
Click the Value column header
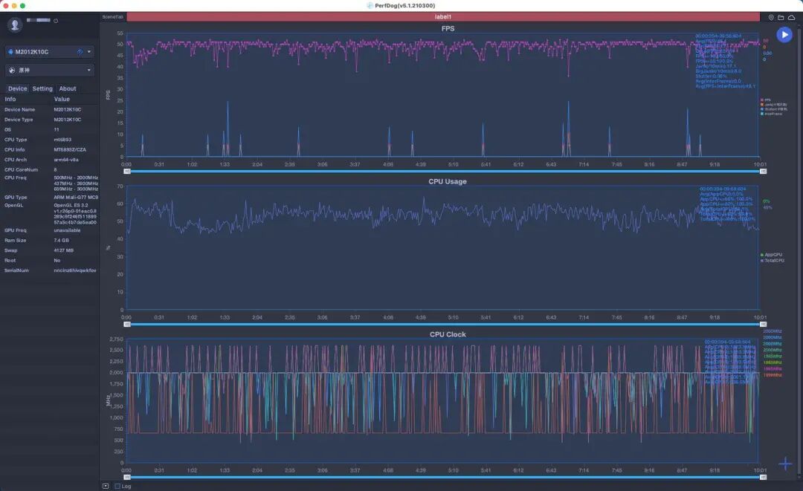[62, 100]
